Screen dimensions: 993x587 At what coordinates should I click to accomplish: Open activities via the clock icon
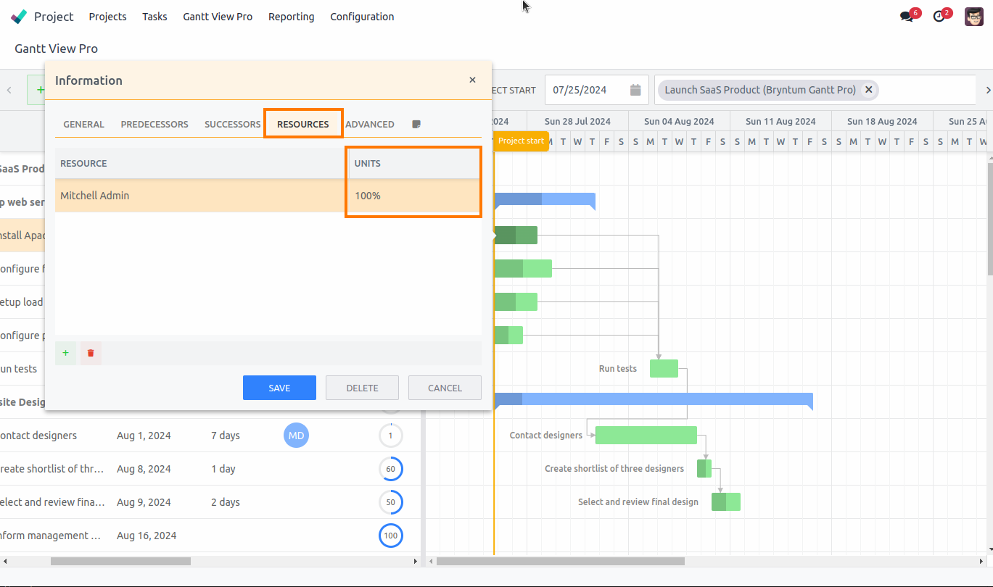938,15
